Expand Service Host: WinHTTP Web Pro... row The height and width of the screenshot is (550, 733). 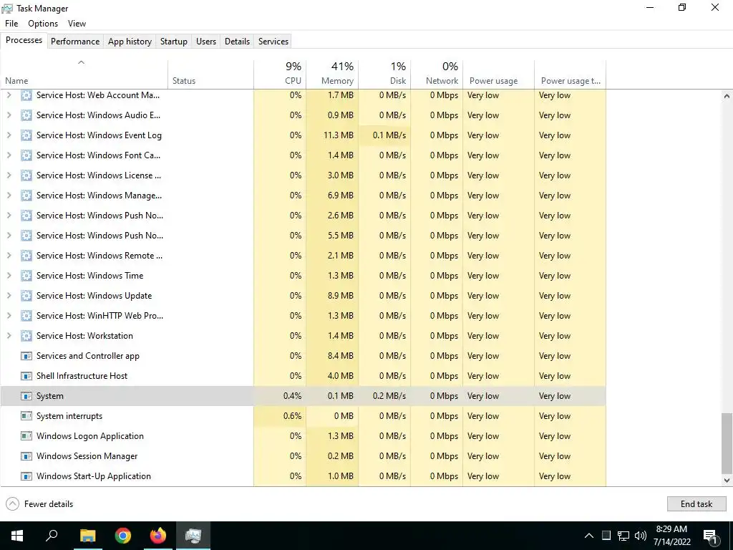(x=9, y=316)
